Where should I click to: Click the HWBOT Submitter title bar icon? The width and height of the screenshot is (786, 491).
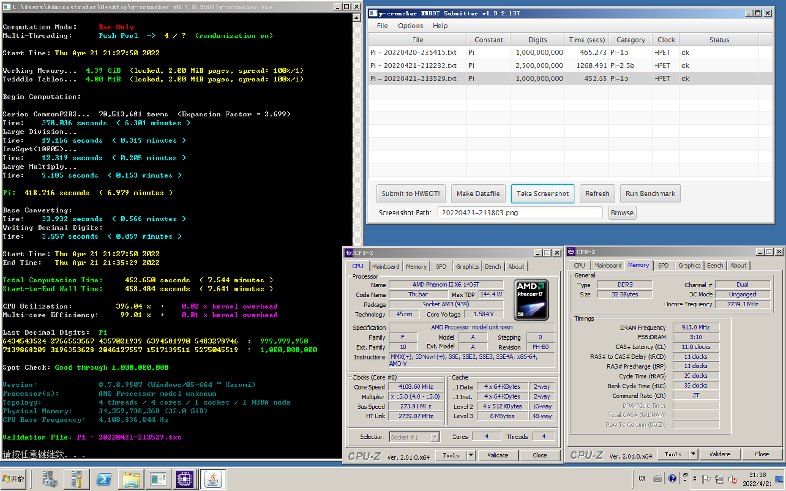coord(373,14)
